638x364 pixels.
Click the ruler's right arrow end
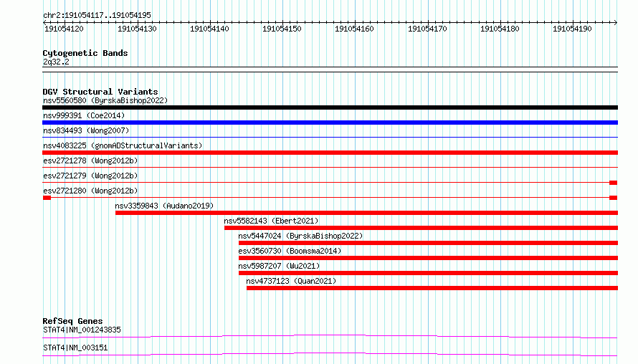pyautogui.click(x=616, y=22)
